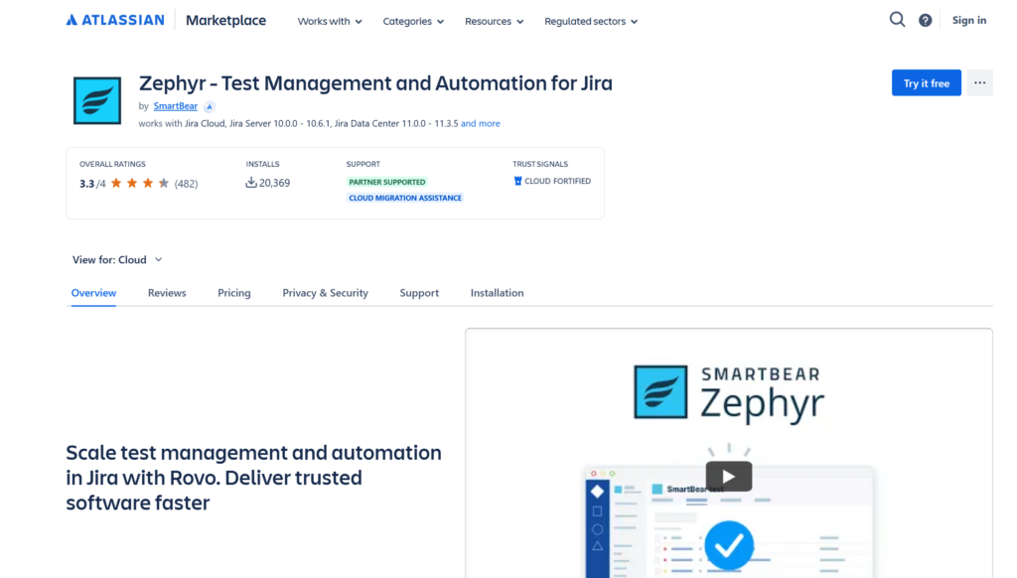Expand the Categories menu

(413, 22)
